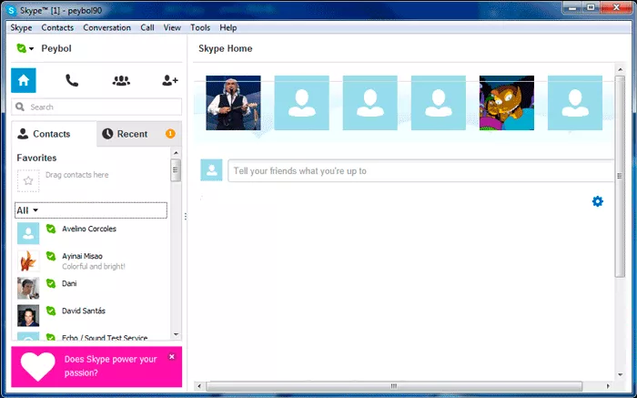This screenshot has height=398, width=637.
Task: Click the Favorites section heading
Action: (x=36, y=158)
